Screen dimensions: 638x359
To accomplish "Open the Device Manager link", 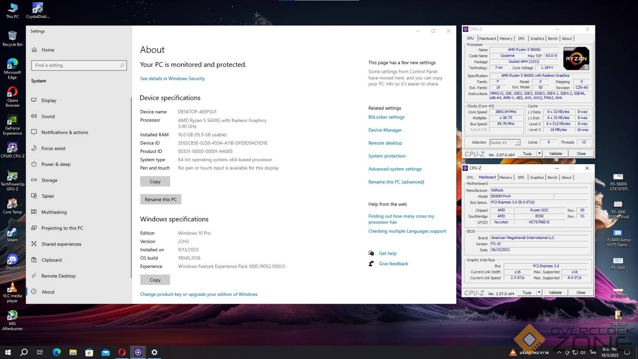I will pos(385,130).
